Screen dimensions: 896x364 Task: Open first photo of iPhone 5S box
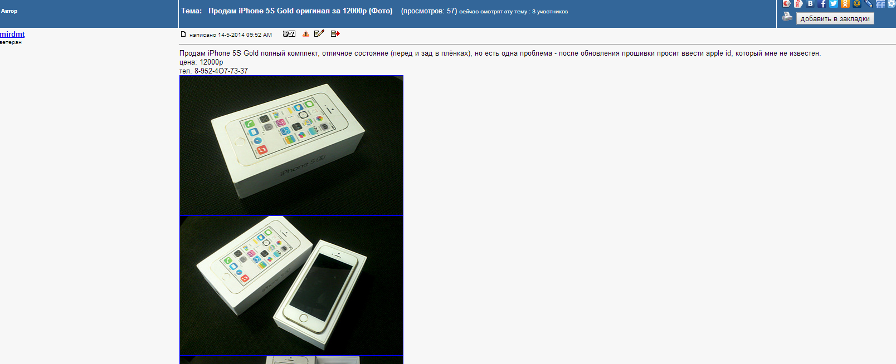point(291,145)
